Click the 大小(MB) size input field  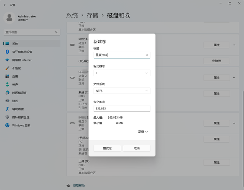(122, 108)
